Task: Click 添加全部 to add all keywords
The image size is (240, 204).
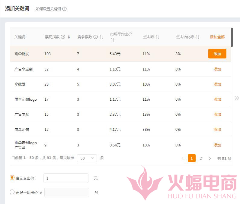Action: click(217, 37)
